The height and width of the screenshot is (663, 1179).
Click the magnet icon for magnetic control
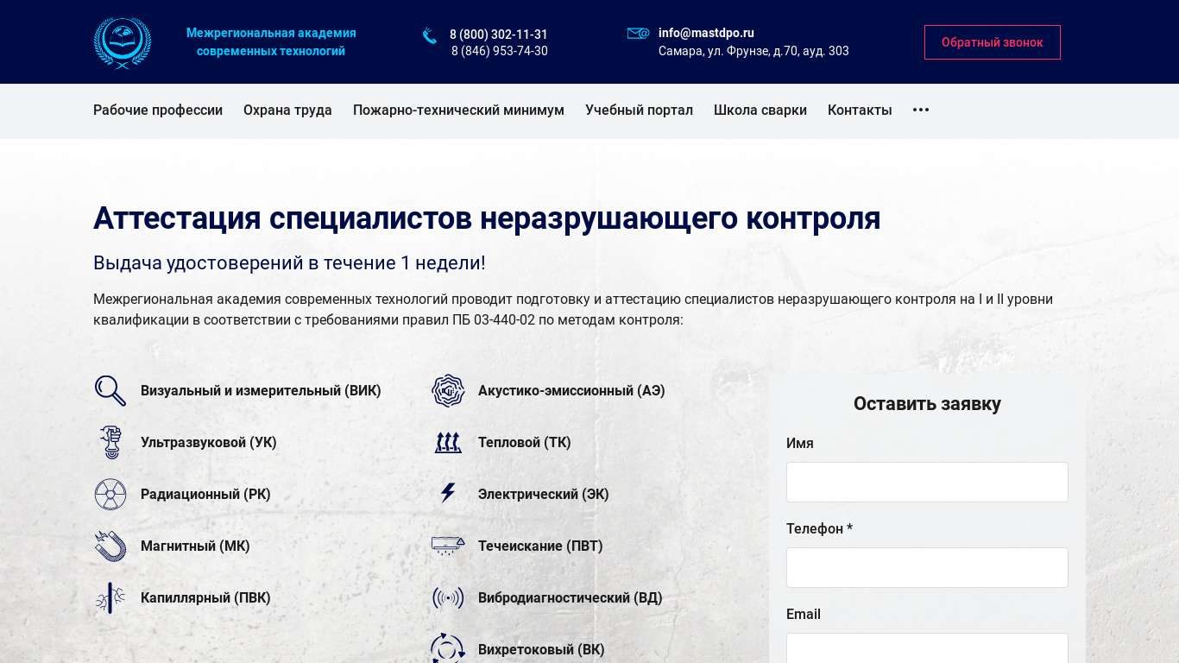(x=110, y=546)
